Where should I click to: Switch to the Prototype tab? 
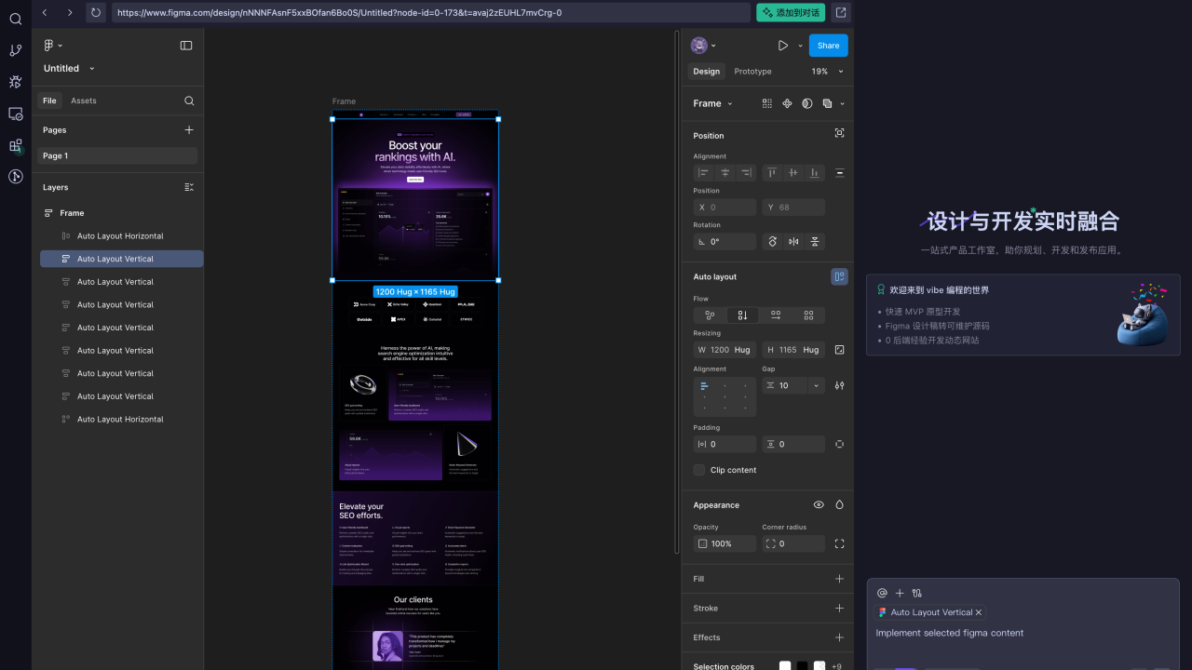click(x=752, y=72)
